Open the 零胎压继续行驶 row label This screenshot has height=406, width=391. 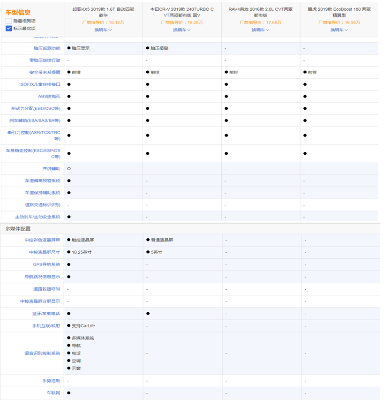coord(45,60)
